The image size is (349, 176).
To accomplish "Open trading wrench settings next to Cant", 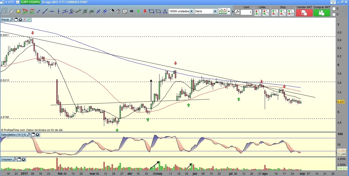I will [237, 12].
